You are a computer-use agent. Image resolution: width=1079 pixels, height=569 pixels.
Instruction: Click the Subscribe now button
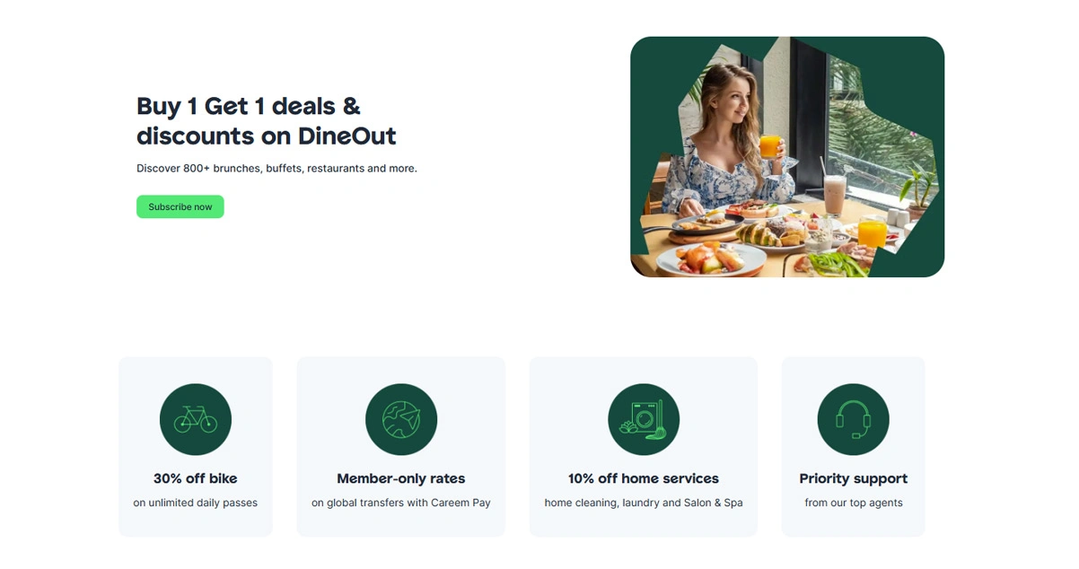tap(180, 206)
